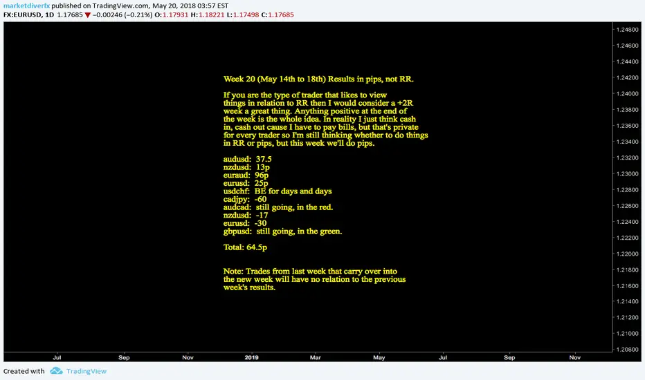Select the red down-triangle change indicator

[x=87, y=15]
